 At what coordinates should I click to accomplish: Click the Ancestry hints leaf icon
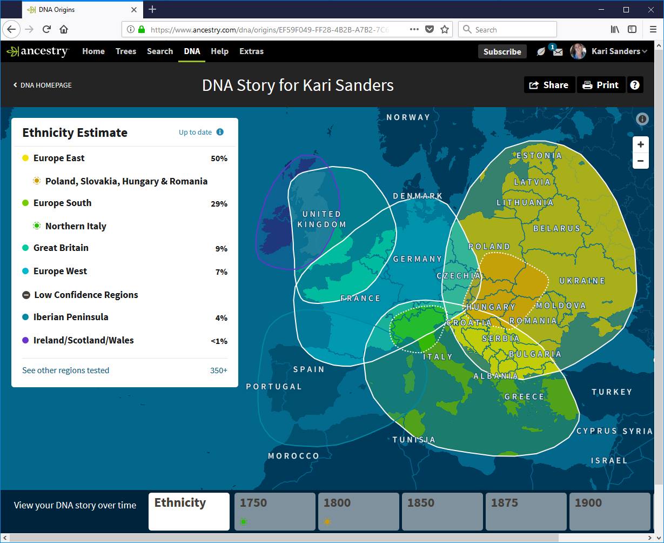(541, 52)
